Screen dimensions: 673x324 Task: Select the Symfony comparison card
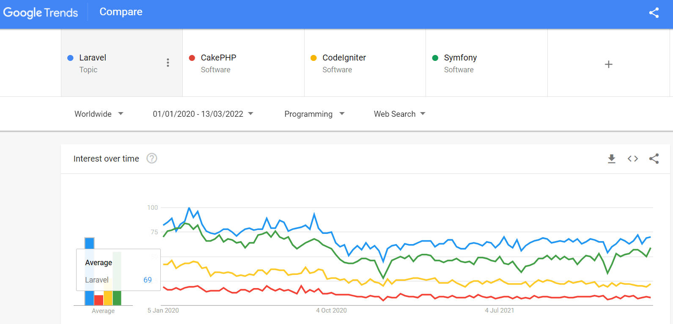486,63
